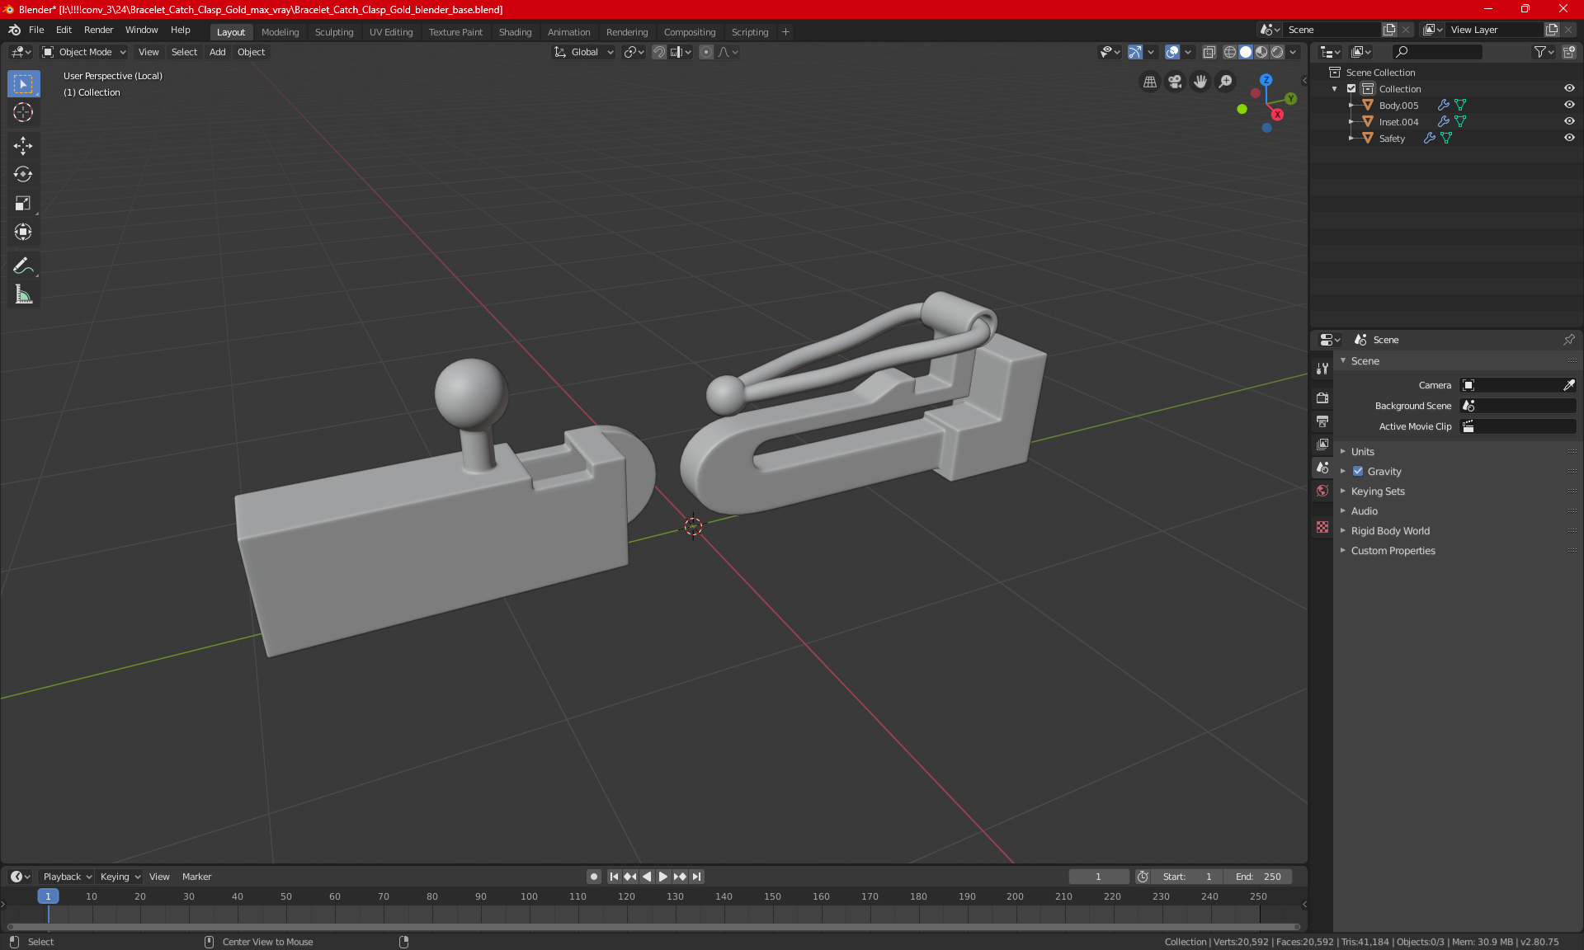Click the pan view hand icon
Image resolution: width=1584 pixels, height=950 pixels.
1200,82
